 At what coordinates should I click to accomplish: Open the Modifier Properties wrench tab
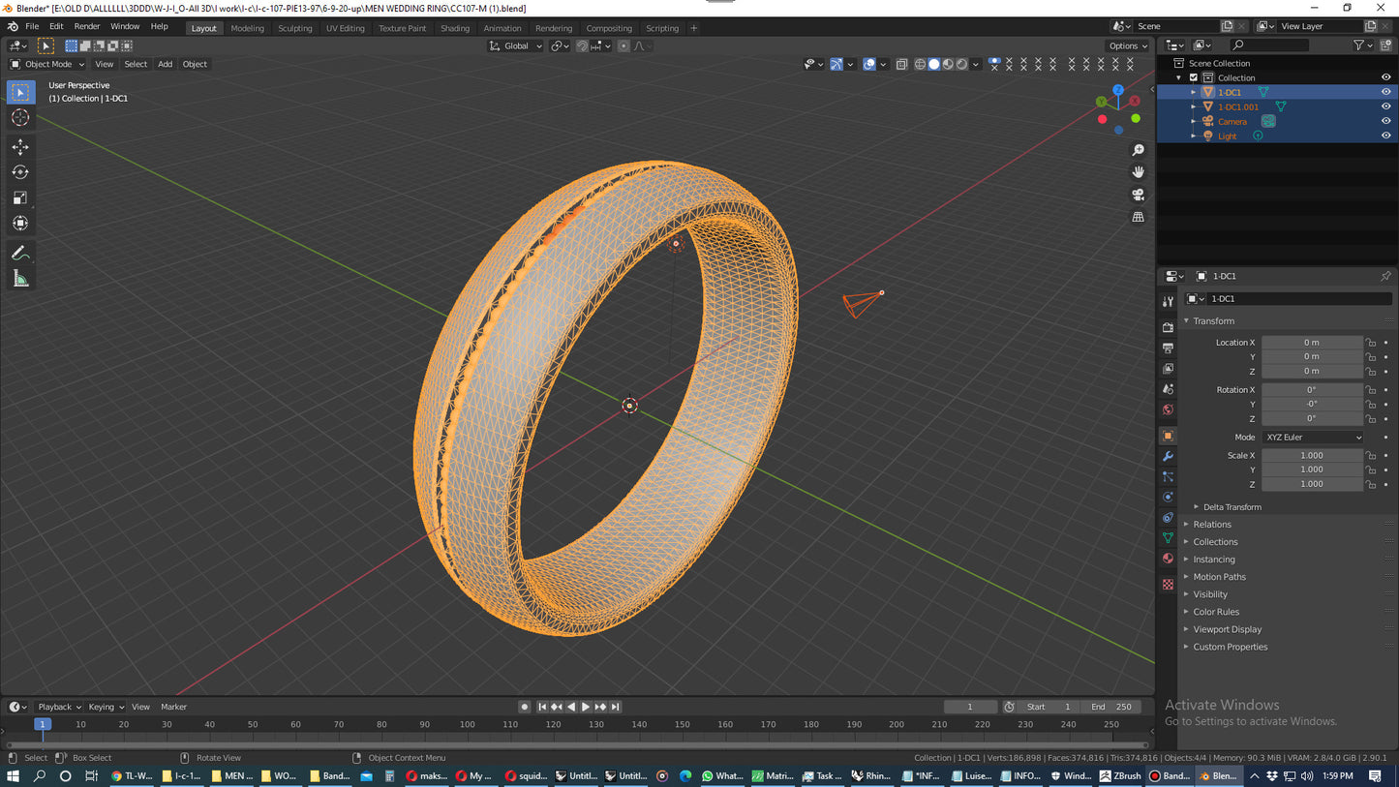point(1168,454)
